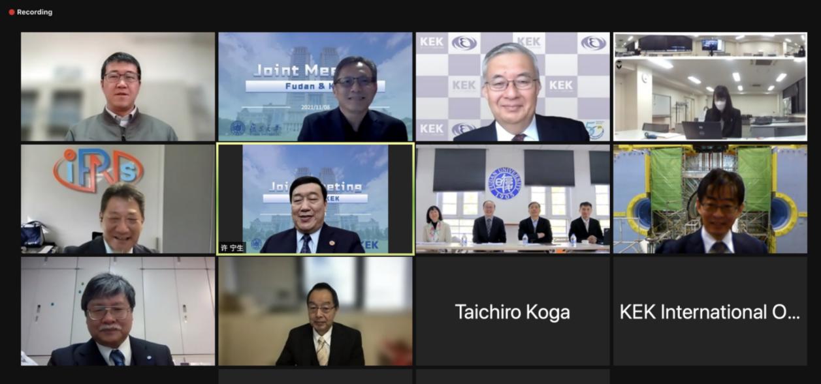Click the Joint Meeting Fudan banner video
The height and width of the screenshot is (384, 821).
[x=315, y=87]
